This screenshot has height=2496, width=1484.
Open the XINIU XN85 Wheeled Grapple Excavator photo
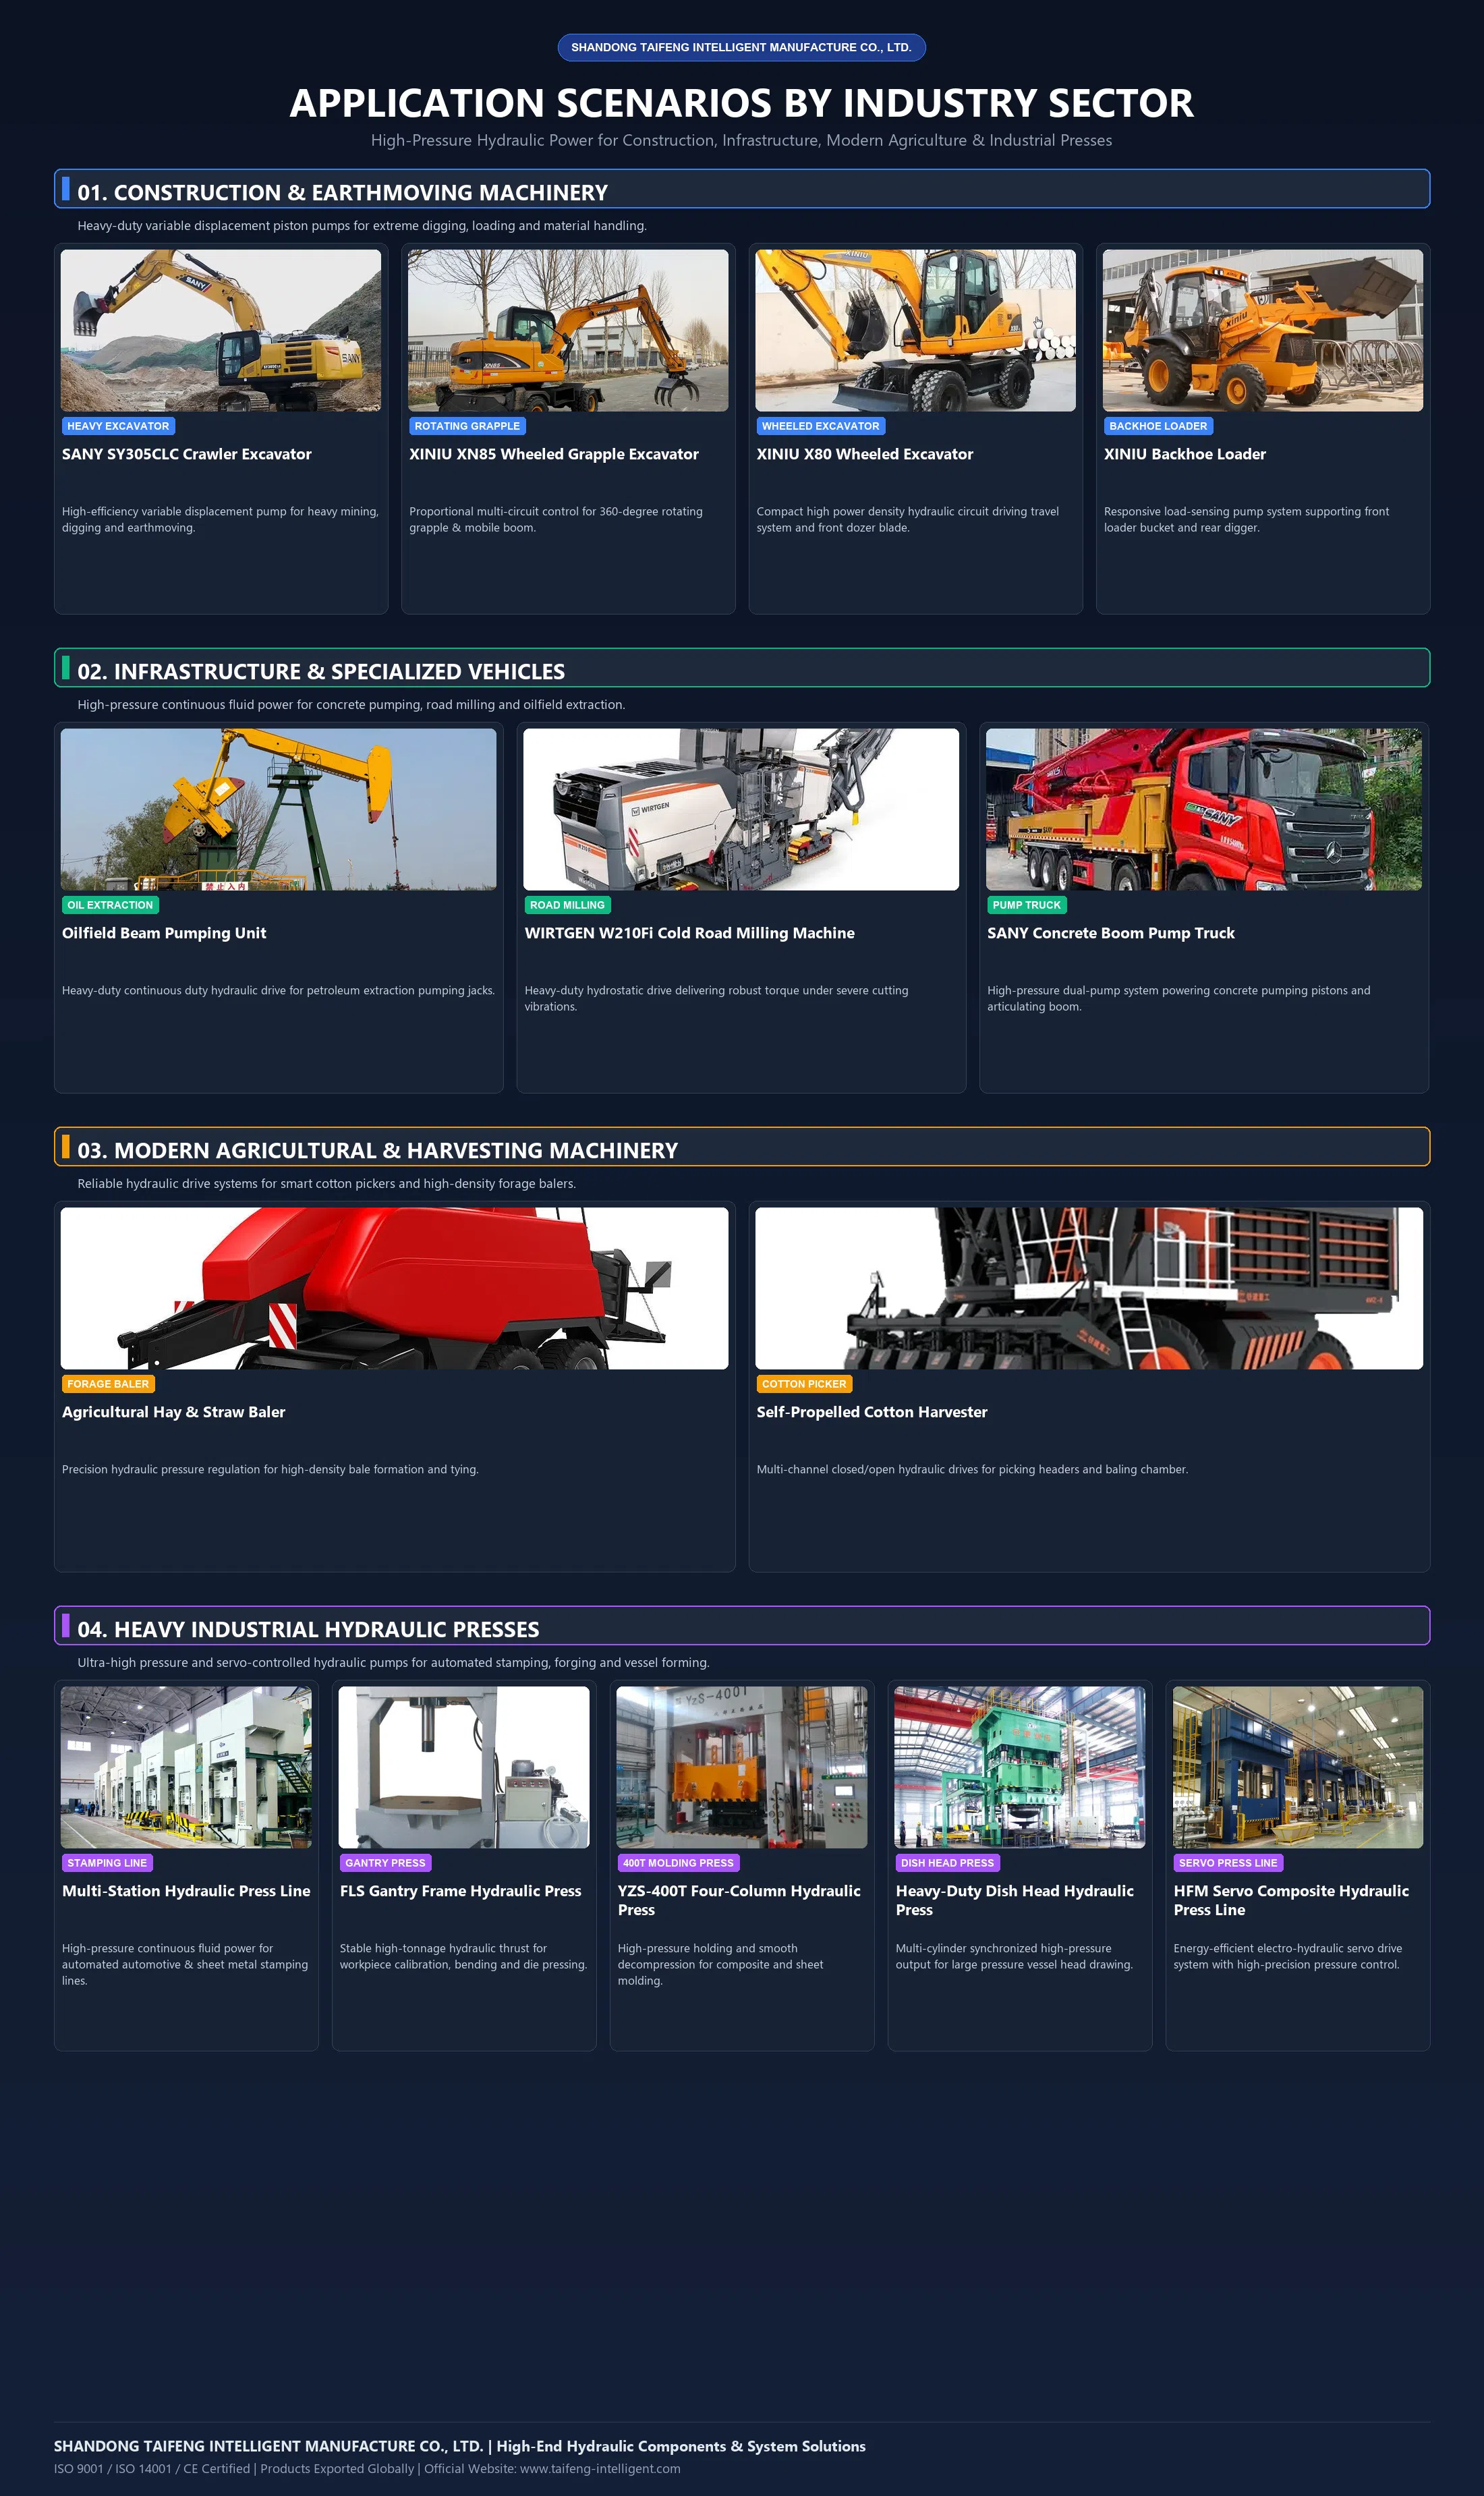[568, 330]
